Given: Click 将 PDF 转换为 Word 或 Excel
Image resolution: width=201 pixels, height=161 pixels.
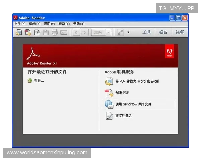Looking at the screenshot, I should (137, 81).
